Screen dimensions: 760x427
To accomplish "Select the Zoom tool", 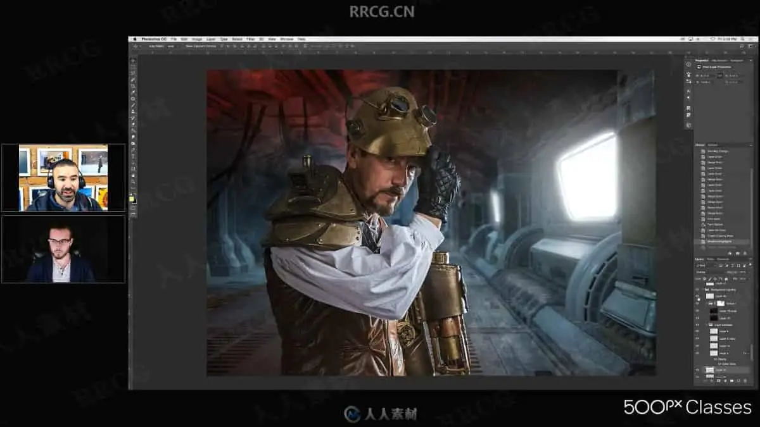I will click(133, 183).
